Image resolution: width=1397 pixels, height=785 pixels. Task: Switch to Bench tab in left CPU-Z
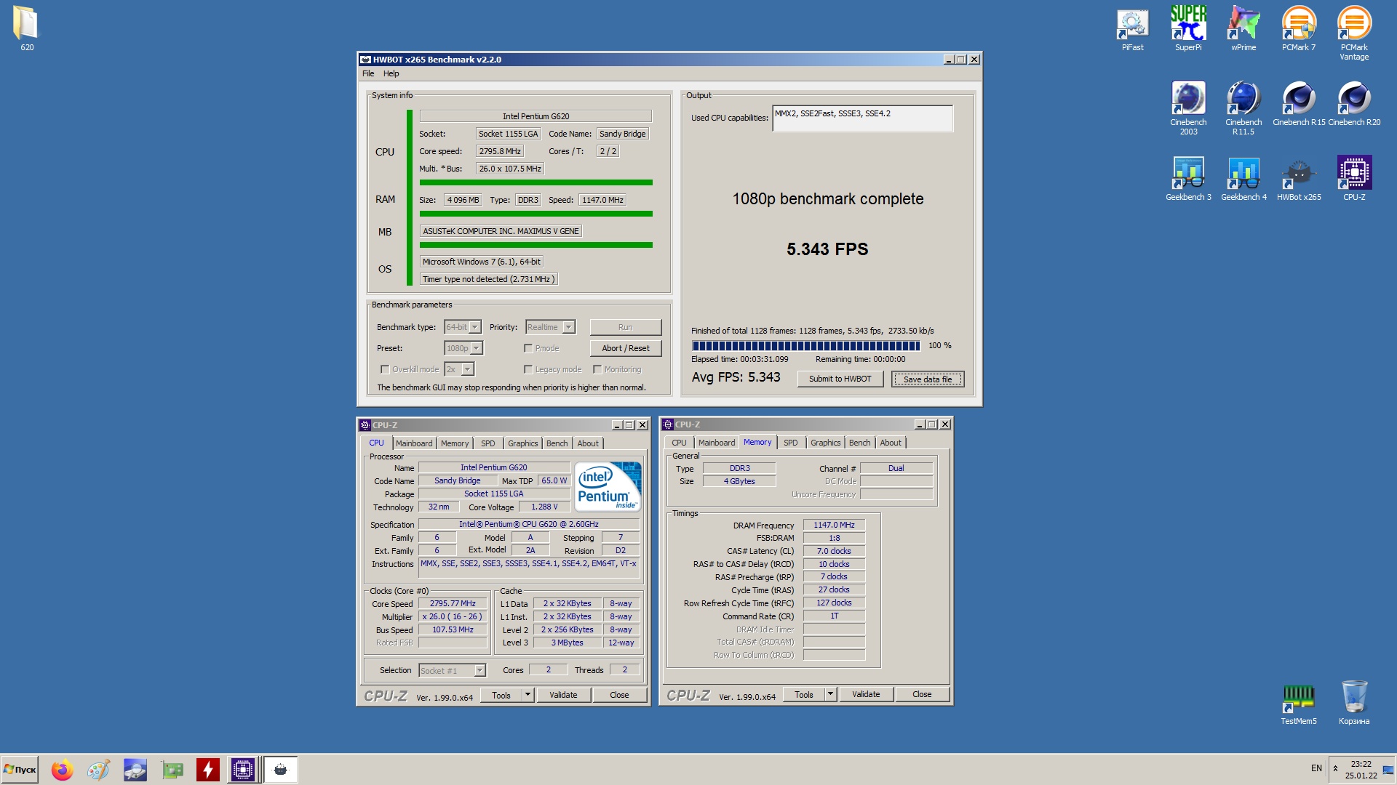pyautogui.click(x=557, y=443)
